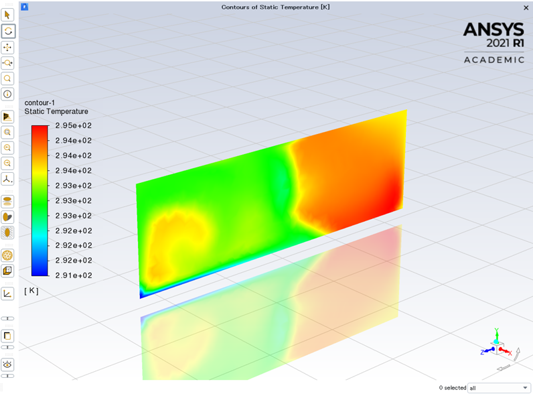
Task: Select the arrow pointer selection tool
Action: tap(7, 15)
